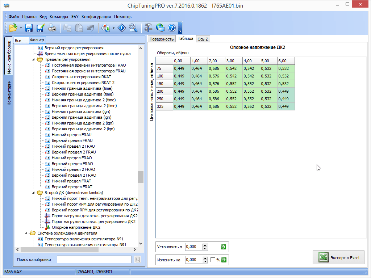This screenshot has width=371, height=278.
Task: Click the Print icon in toolbar
Action: pyautogui.click(x=52, y=28)
